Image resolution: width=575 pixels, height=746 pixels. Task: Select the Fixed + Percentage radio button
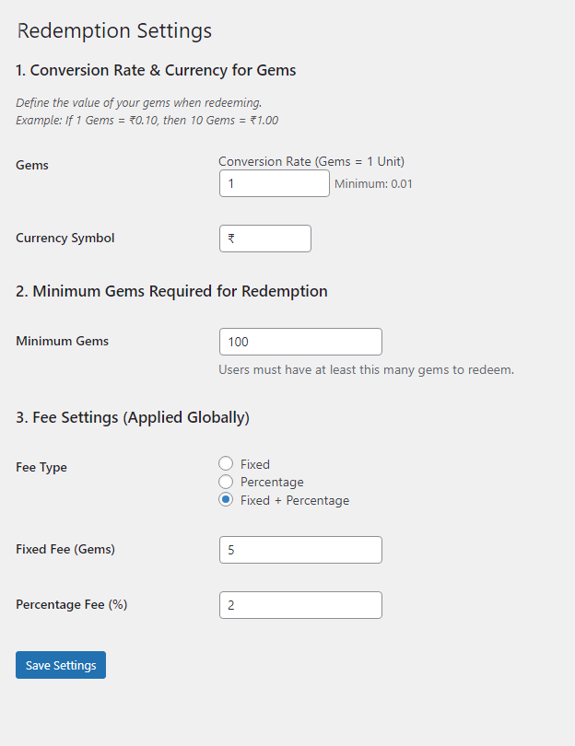point(226,499)
